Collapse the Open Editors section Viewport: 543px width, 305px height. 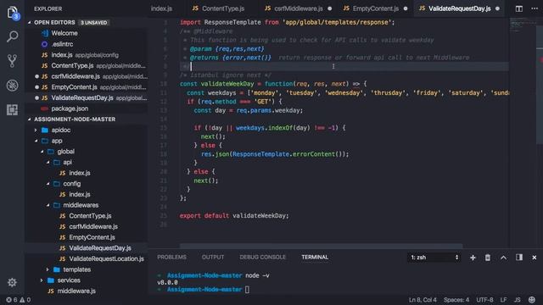click(x=30, y=23)
